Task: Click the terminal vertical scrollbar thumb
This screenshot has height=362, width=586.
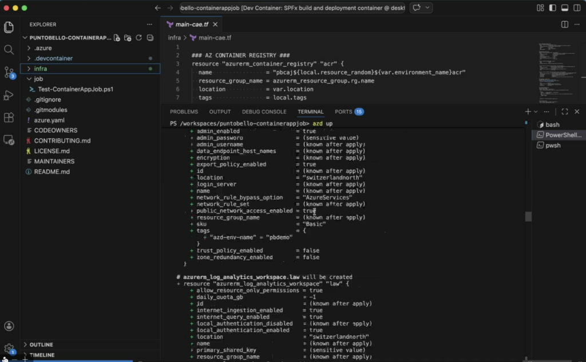Action: (x=528, y=217)
